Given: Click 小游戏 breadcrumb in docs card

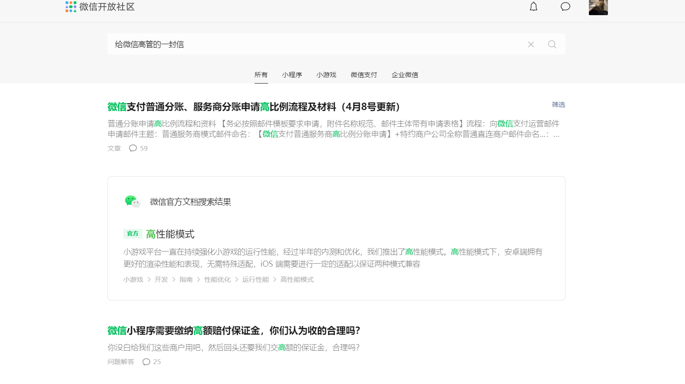Looking at the screenshot, I should (x=133, y=280).
